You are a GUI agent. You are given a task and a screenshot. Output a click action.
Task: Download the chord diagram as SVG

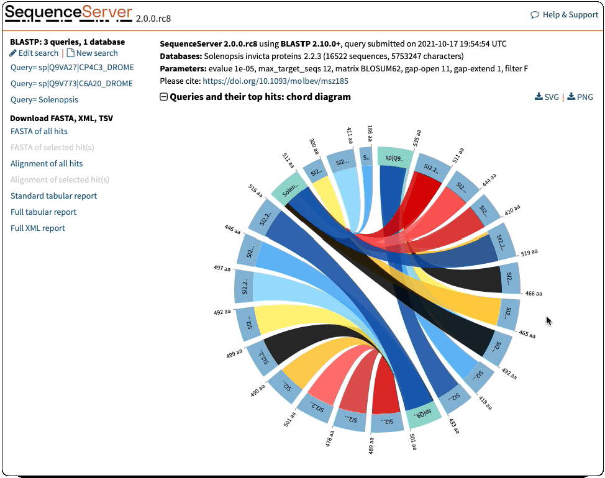[539, 97]
